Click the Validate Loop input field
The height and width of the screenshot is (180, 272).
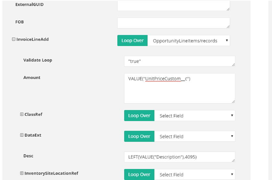coord(179,61)
